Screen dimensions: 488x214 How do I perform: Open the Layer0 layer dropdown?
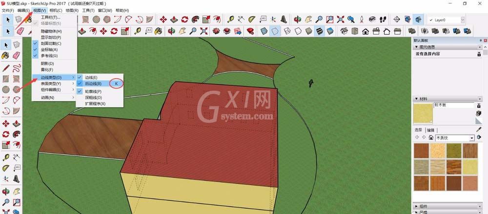(x=463, y=20)
